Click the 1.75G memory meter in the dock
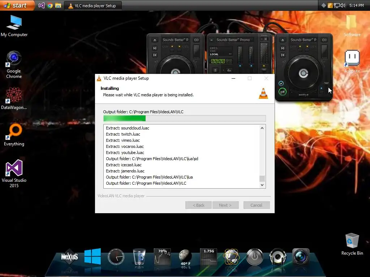This screenshot has height=277, width=370. 208,256
